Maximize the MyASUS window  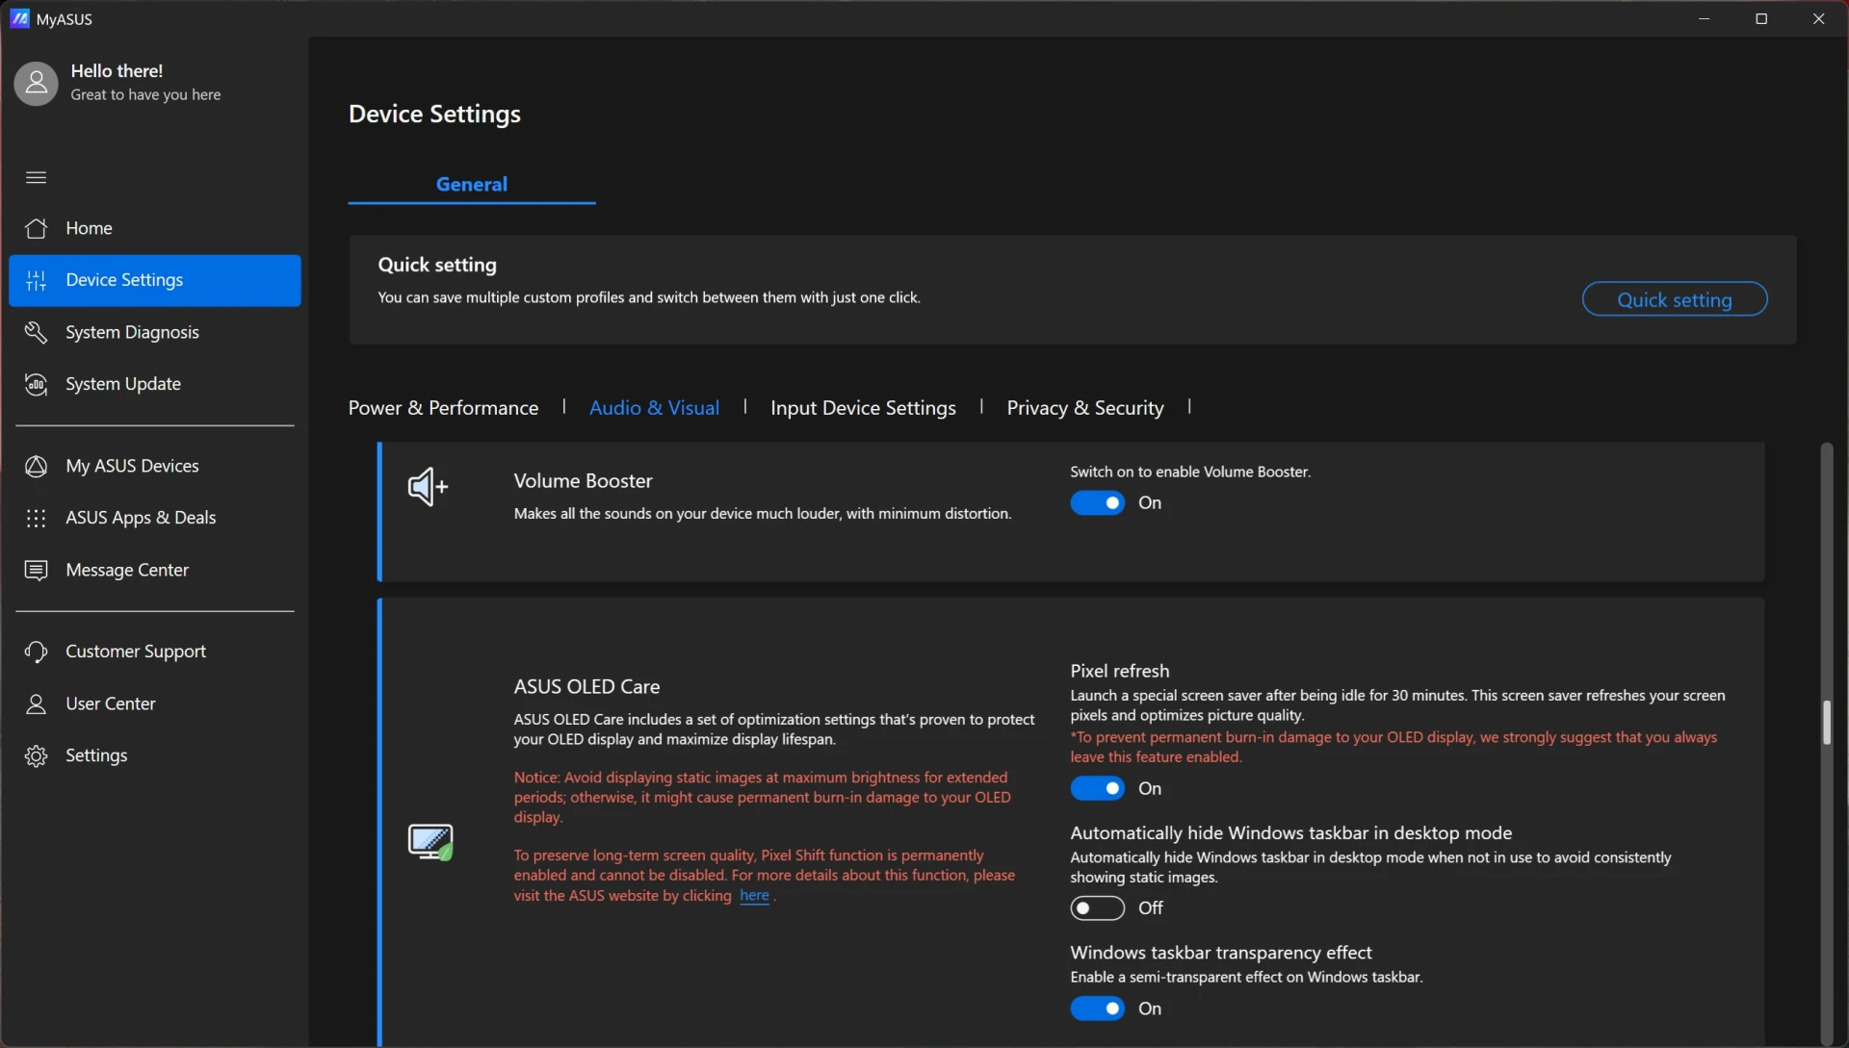click(1761, 18)
